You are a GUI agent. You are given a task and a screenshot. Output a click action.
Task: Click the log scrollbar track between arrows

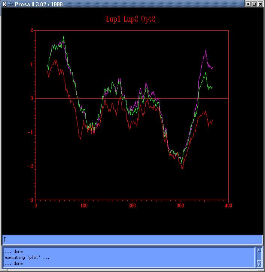click(x=259, y=257)
